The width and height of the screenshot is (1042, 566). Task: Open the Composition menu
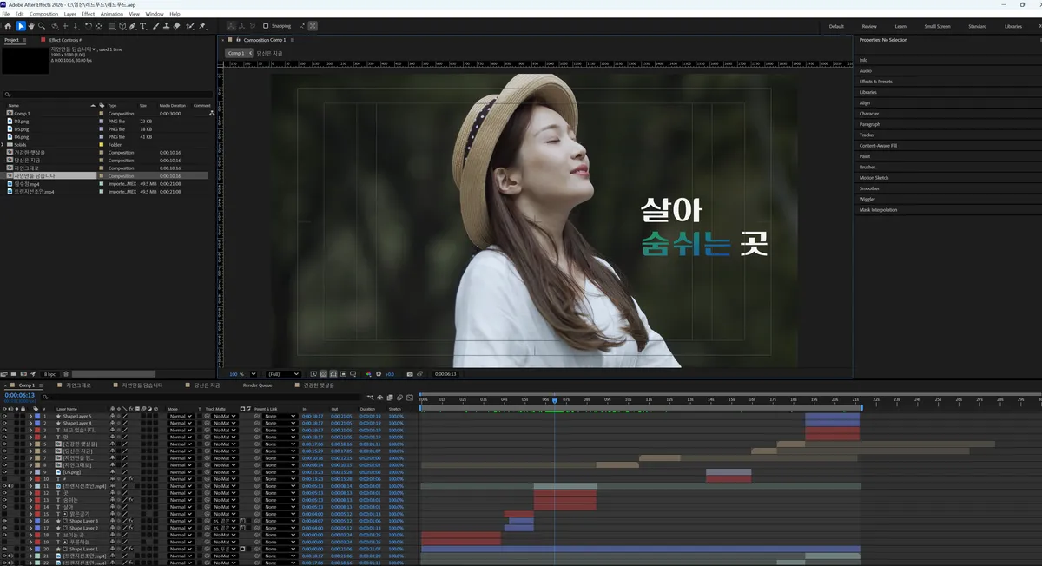tap(43, 14)
